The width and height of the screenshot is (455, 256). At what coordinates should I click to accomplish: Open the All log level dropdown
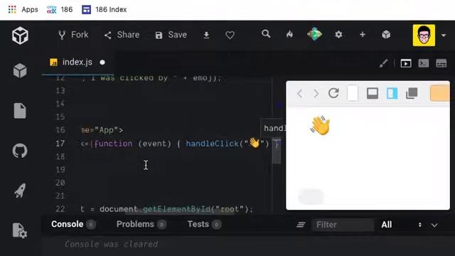402,225
